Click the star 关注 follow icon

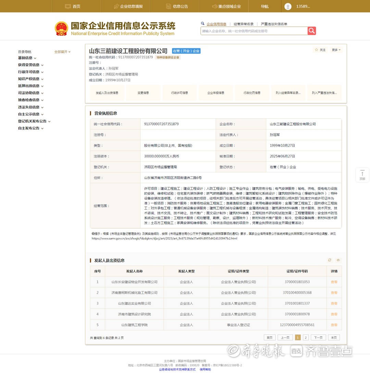pos(316,50)
